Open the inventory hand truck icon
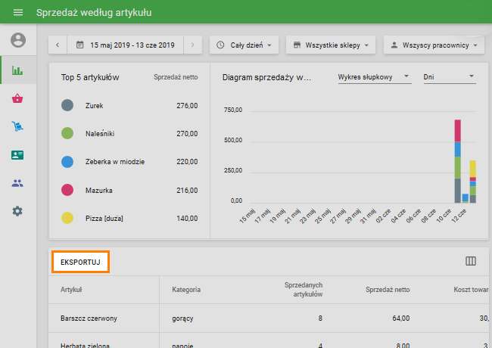 tap(17, 126)
